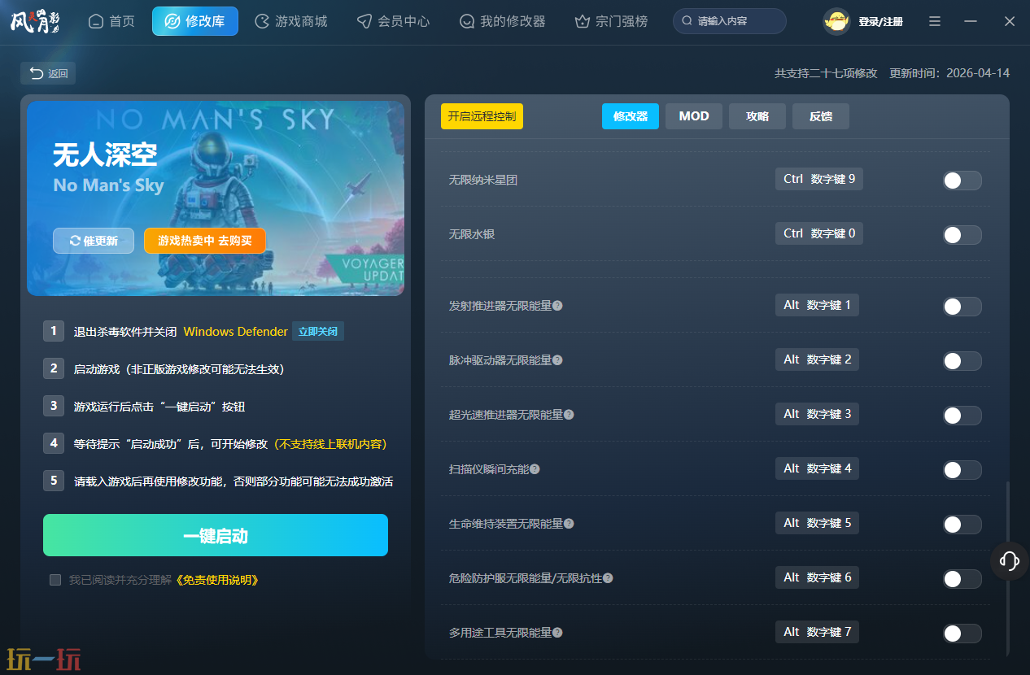
Task: Click the 返回 back button
Action: coord(48,73)
